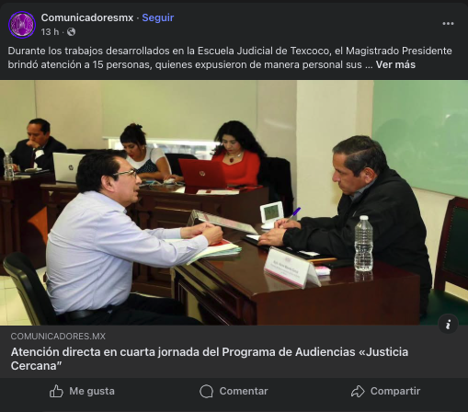
Task: Click the Comentar button label
Action: (244, 391)
